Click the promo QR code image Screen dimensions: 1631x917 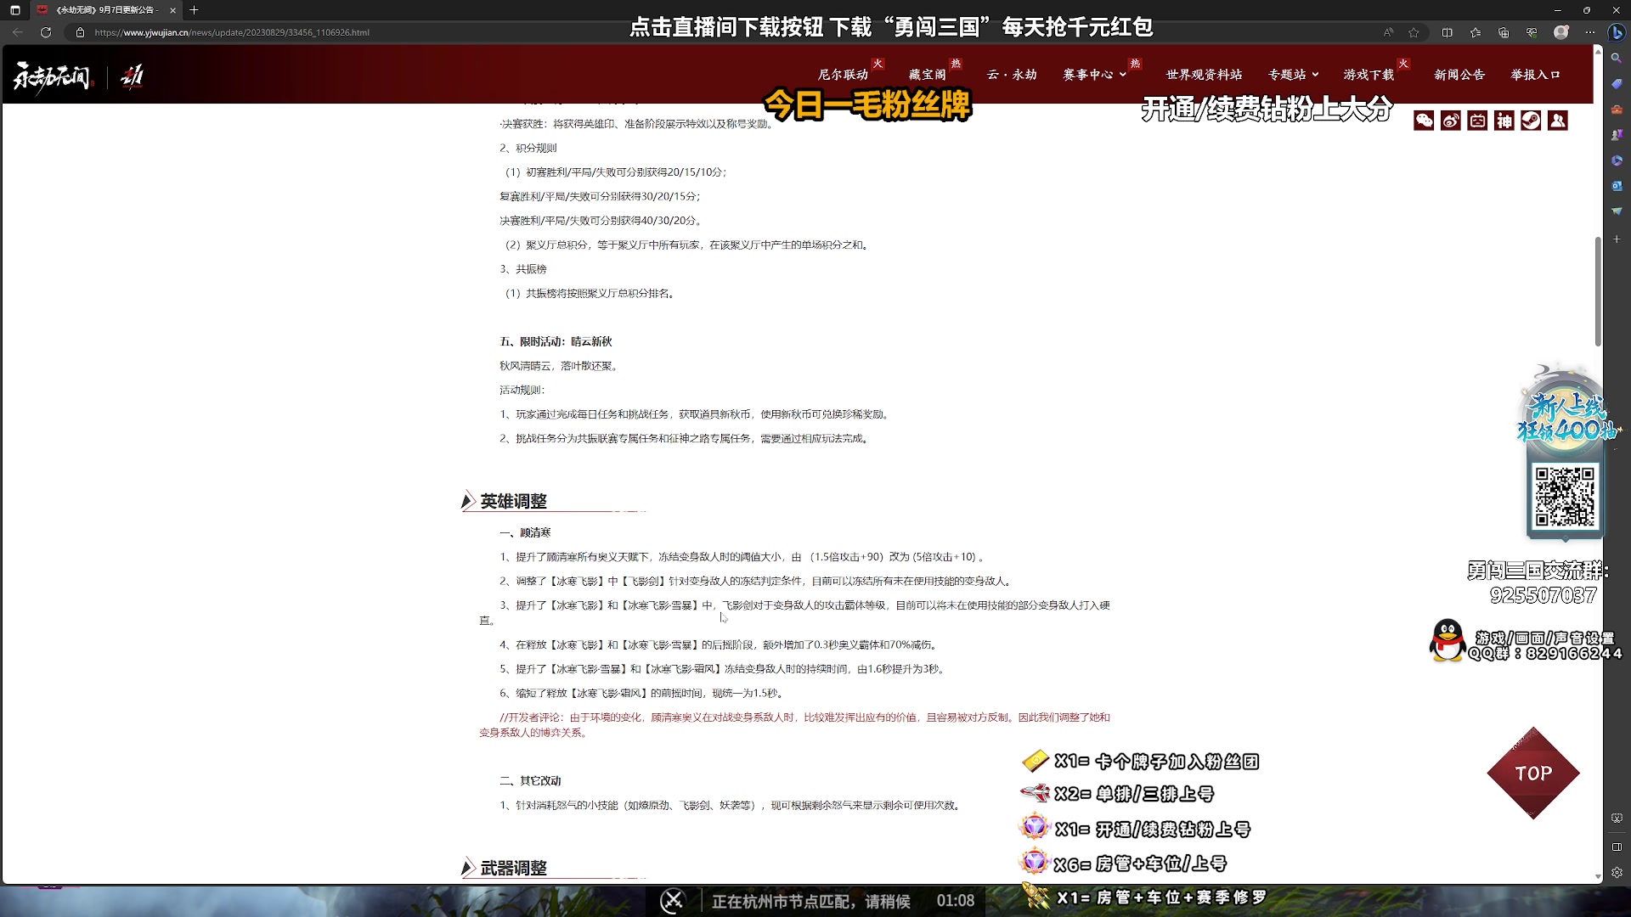tap(1565, 497)
